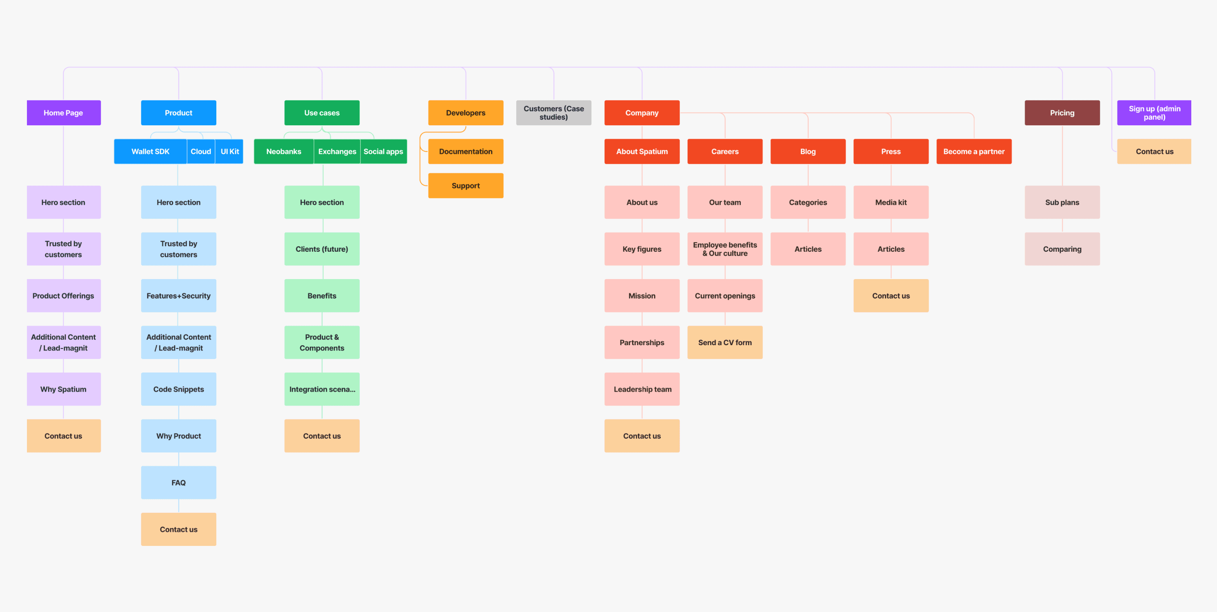1217x612 pixels.
Task: Click the Product & Components box
Action: click(x=322, y=342)
